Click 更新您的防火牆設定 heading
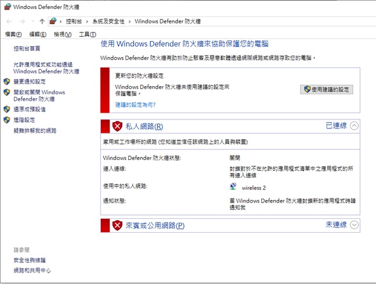Screen dimensions: 376x284 (x=139, y=76)
